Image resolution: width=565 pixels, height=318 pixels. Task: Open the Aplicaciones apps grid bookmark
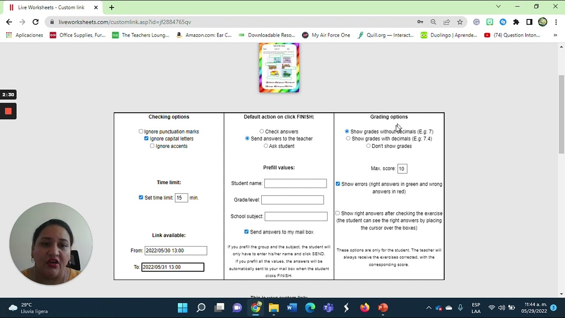(25, 35)
